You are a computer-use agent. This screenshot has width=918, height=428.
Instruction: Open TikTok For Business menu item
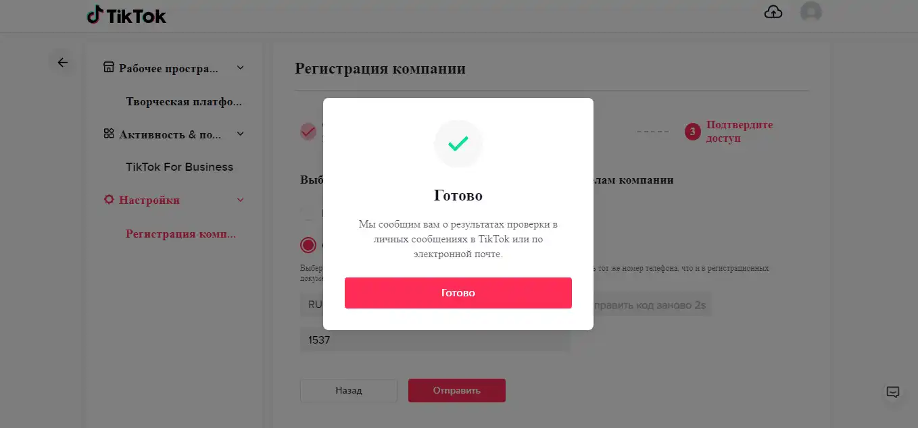pyautogui.click(x=179, y=167)
